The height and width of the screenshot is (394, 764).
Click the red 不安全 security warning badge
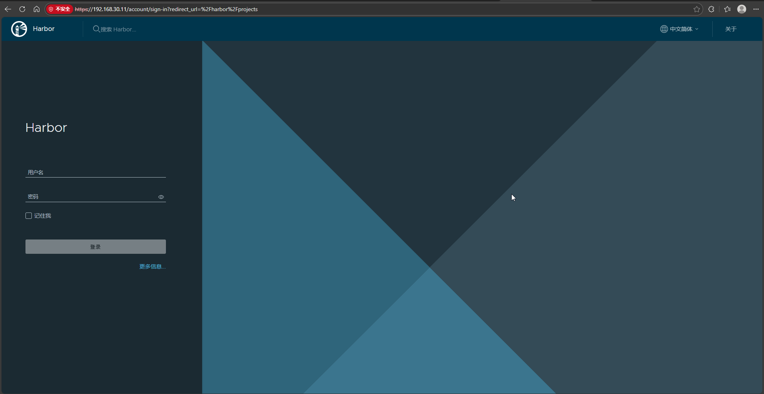[59, 9]
